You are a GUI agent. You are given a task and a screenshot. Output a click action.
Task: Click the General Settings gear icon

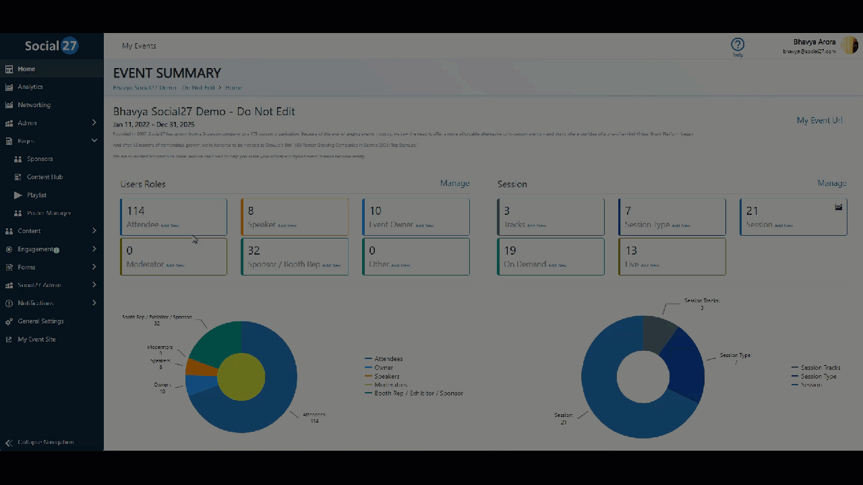(9, 322)
